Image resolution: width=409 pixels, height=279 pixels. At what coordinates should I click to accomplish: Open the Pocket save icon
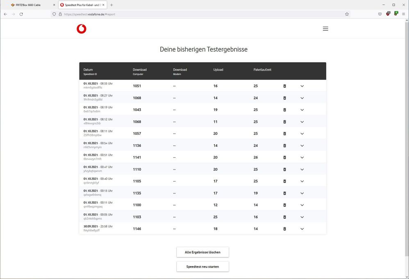380,14
